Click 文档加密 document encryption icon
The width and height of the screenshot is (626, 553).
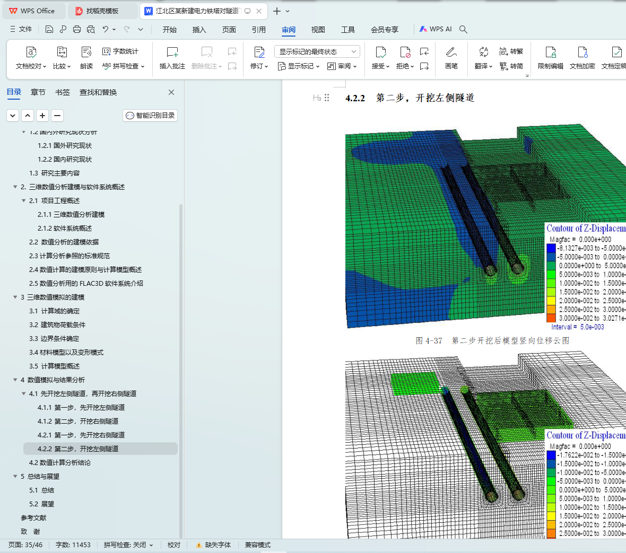point(582,58)
